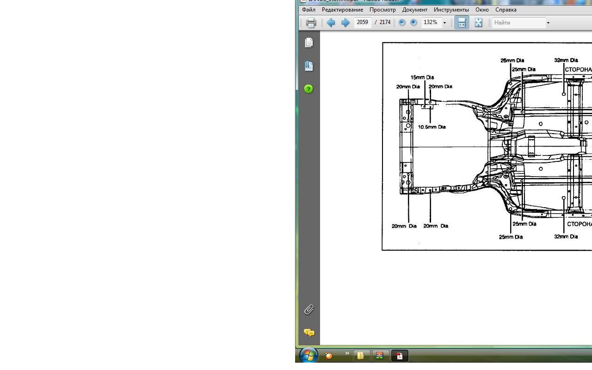
Task: Open the Comments panel speech bubbles
Action: 309,333
